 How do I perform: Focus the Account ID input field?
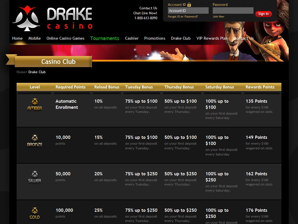click(x=188, y=11)
